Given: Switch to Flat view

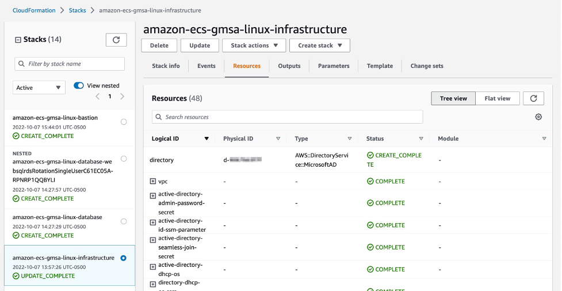Looking at the screenshot, I should 498,98.
